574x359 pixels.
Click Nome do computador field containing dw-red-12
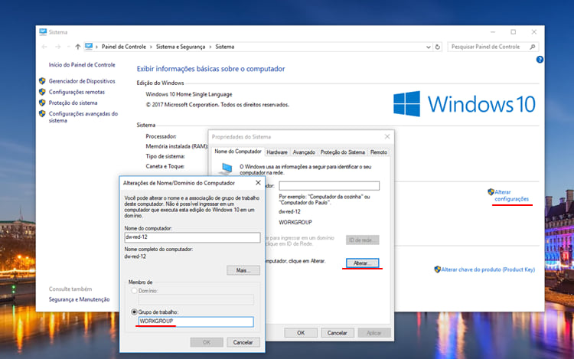(x=192, y=237)
